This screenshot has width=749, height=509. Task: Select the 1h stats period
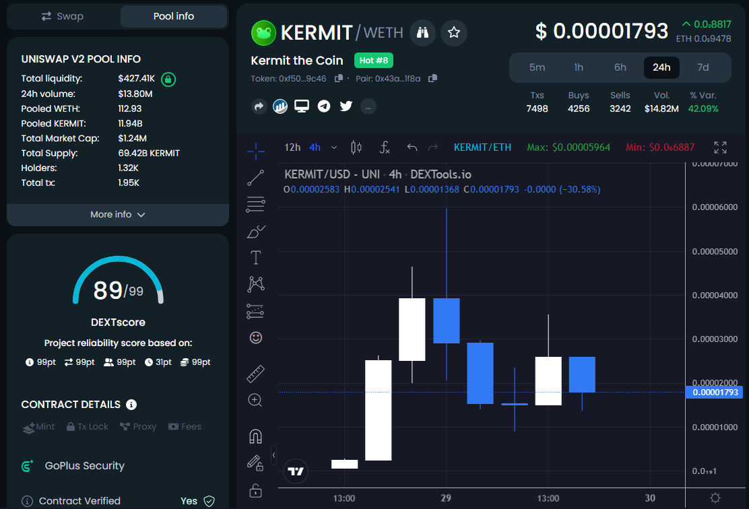pyautogui.click(x=579, y=67)
